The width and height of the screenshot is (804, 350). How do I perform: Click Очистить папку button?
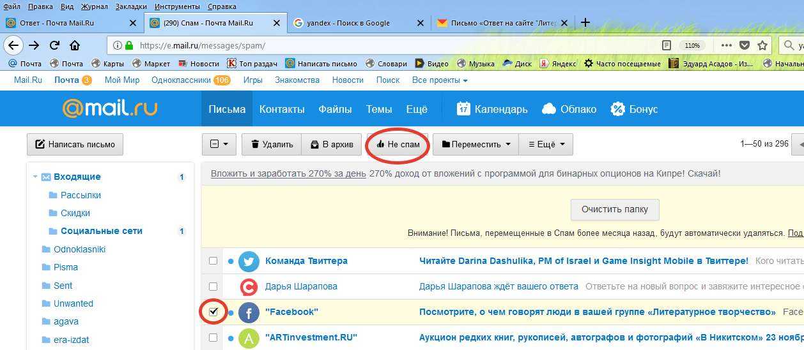coord(615,209)
